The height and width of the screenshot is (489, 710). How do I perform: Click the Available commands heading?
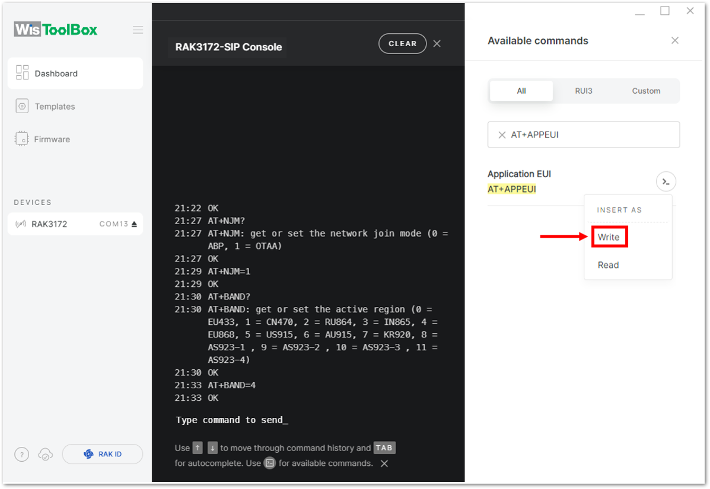pyautogui.click(x=538, y=41)
